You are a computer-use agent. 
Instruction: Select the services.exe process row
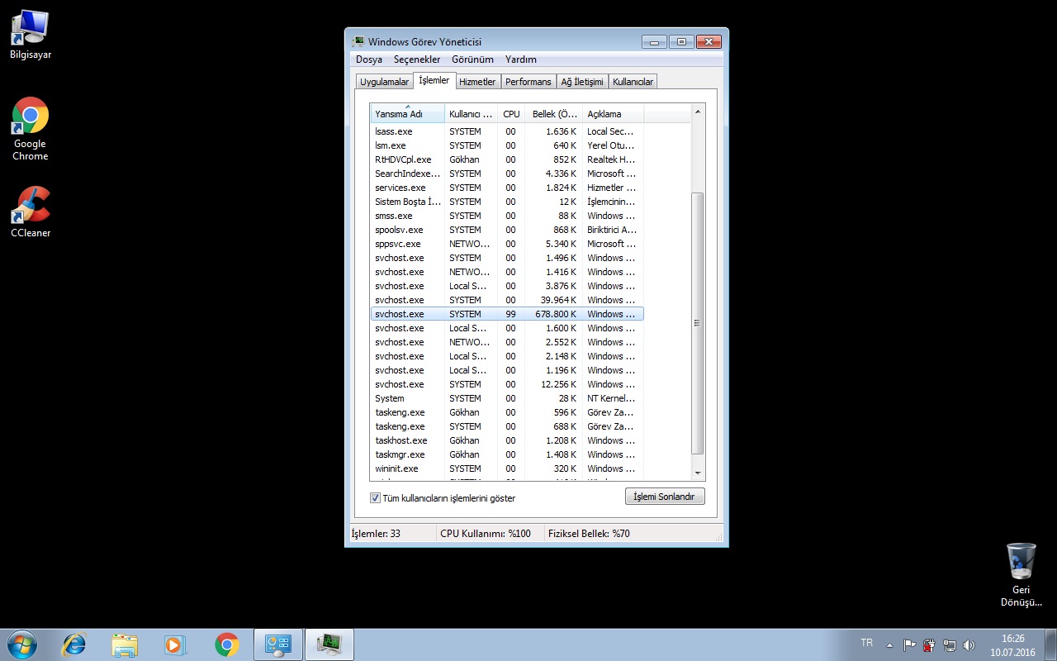[x=507, y=188]
